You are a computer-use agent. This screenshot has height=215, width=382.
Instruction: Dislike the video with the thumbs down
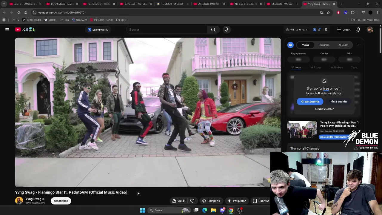[x=192, y=201]
